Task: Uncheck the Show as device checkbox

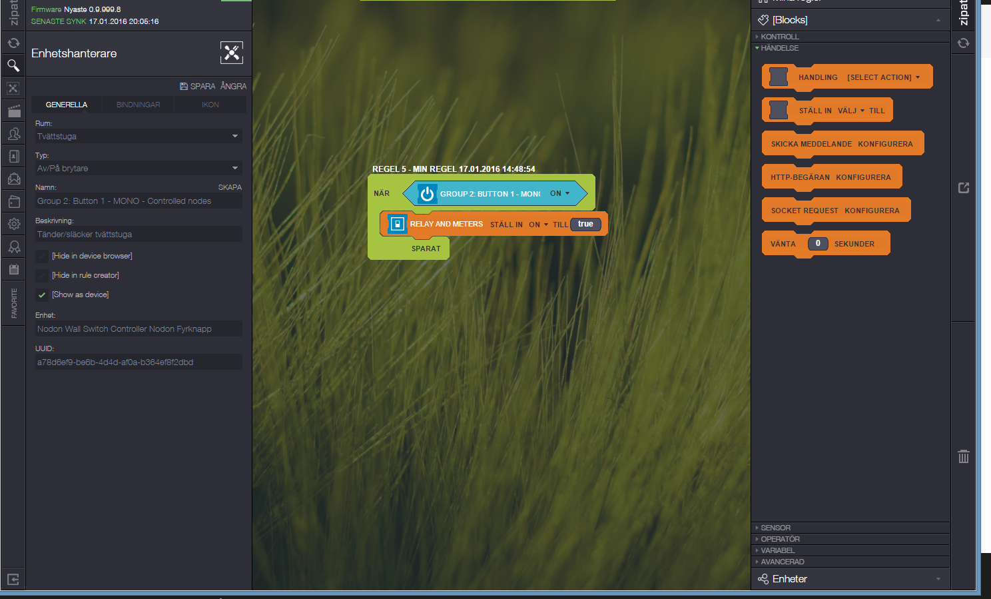Action: coord(42,295)
